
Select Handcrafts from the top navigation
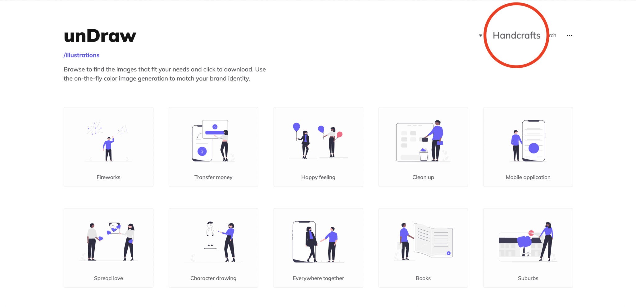(x=516, y=35)
